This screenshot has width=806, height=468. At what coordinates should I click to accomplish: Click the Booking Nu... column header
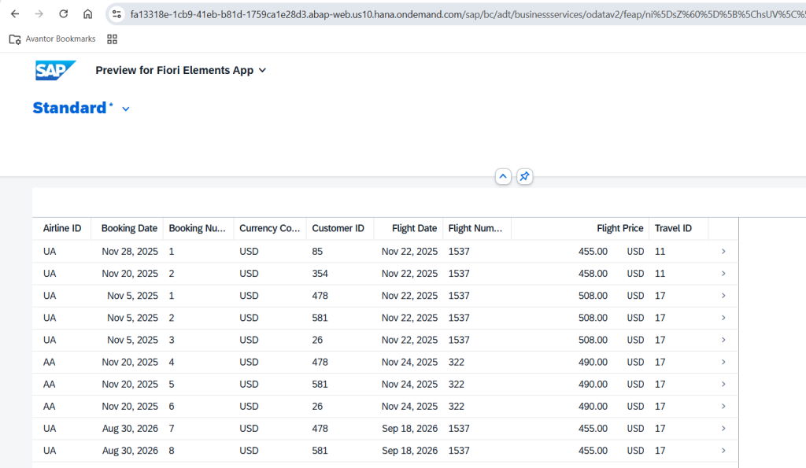coord(198,229)
